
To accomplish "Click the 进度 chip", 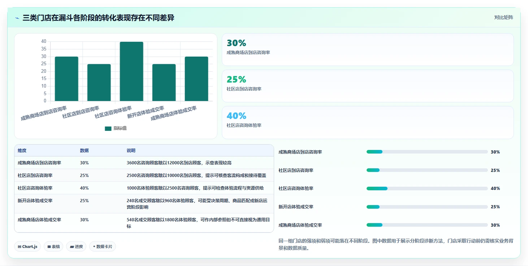I will click(76, 247).
